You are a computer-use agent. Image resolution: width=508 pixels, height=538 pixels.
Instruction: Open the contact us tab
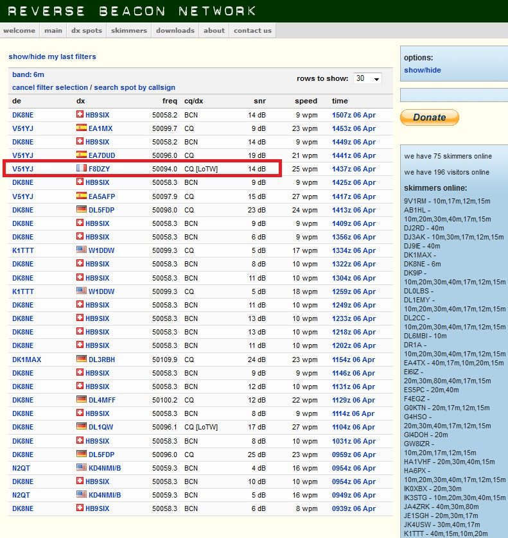tap(252, 31)
